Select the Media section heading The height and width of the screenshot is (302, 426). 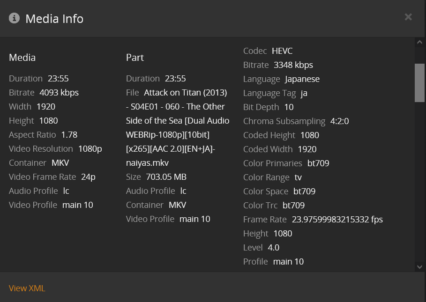[22, 58]
